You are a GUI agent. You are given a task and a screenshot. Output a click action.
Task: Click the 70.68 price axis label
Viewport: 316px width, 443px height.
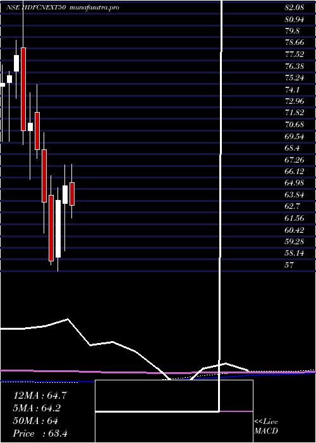(x=294, y=125)
